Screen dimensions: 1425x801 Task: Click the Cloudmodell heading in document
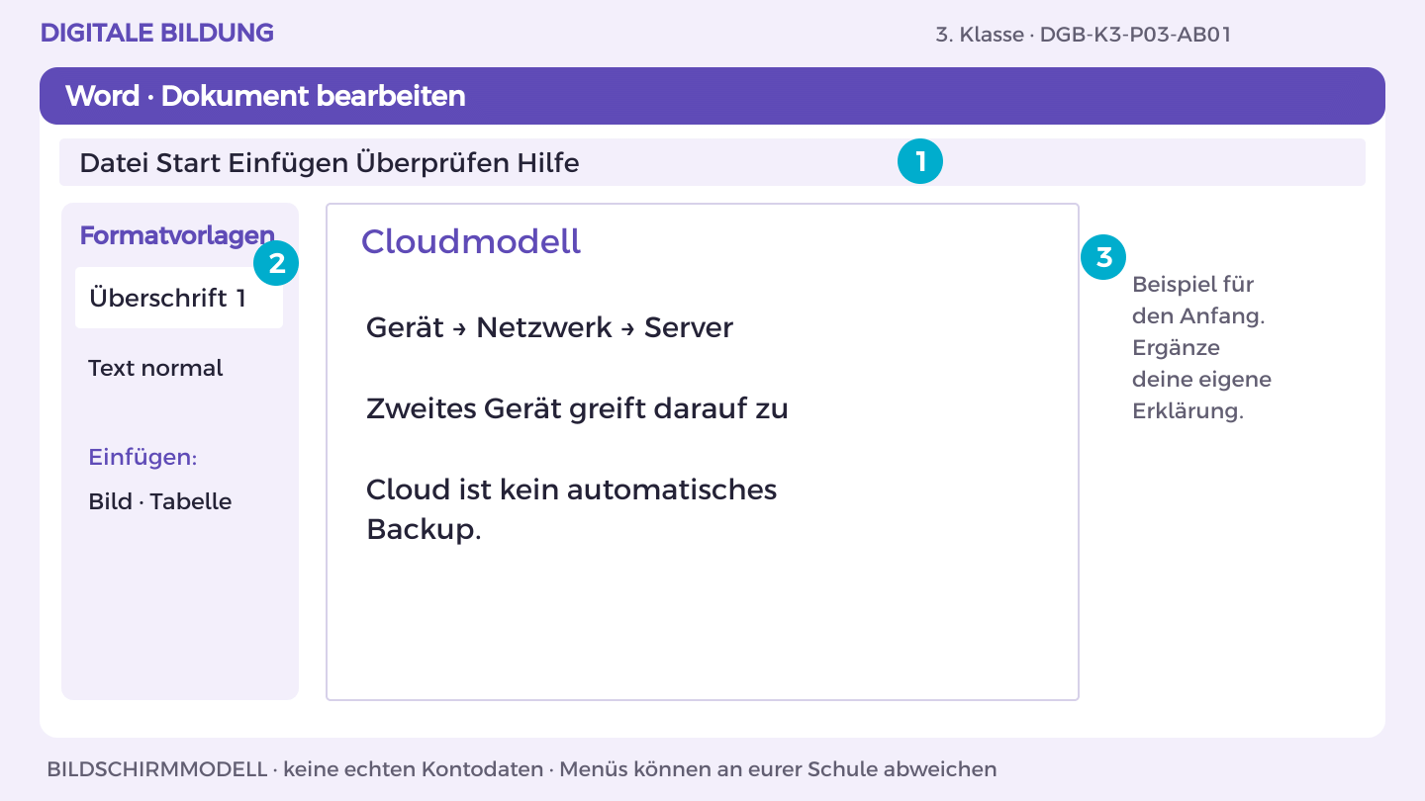pyautogui.click(x=471, y=241)
